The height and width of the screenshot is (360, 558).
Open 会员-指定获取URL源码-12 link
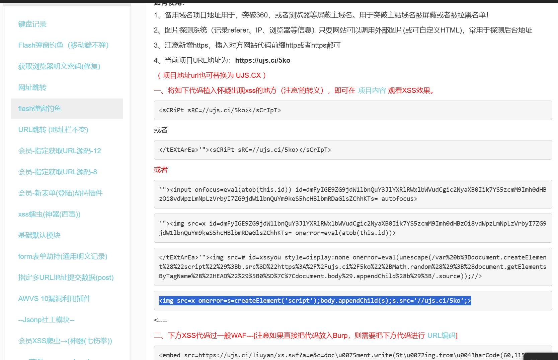click(x=60, y=151)
